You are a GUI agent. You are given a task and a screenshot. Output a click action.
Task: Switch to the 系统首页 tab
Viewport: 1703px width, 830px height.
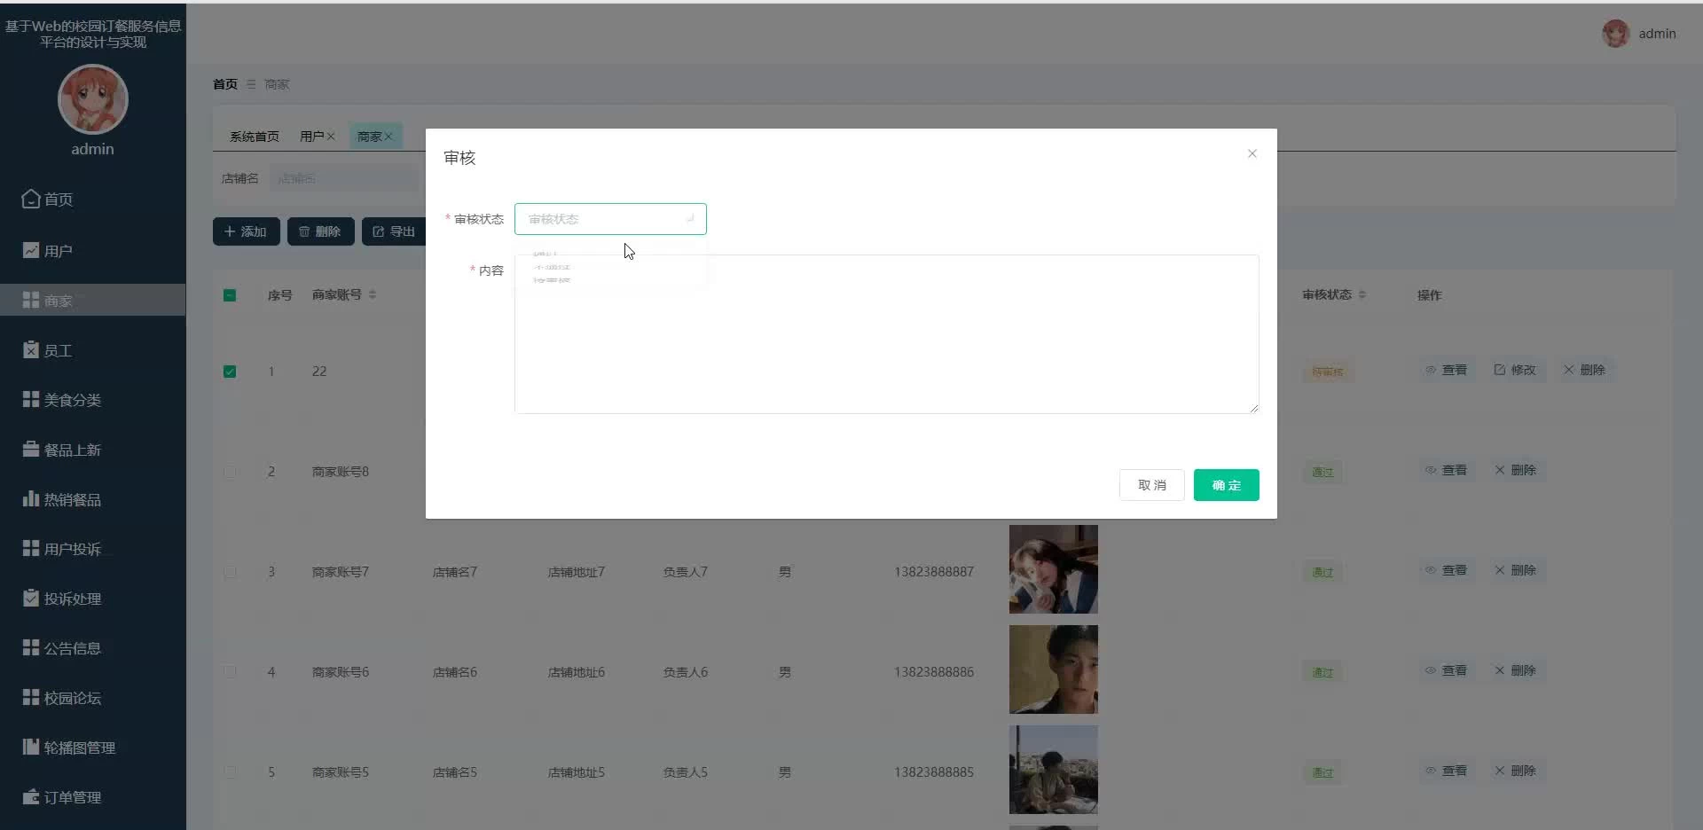tap(255, 137)
